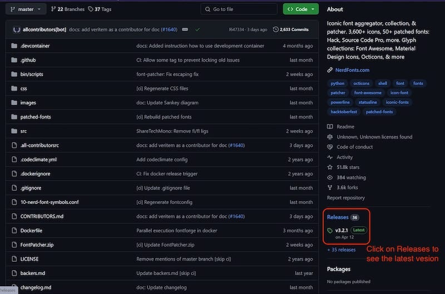Open commit 'doc: Update Sankey diagram'
This screenshot has height=294, width=445.
[x=167, y=103]
